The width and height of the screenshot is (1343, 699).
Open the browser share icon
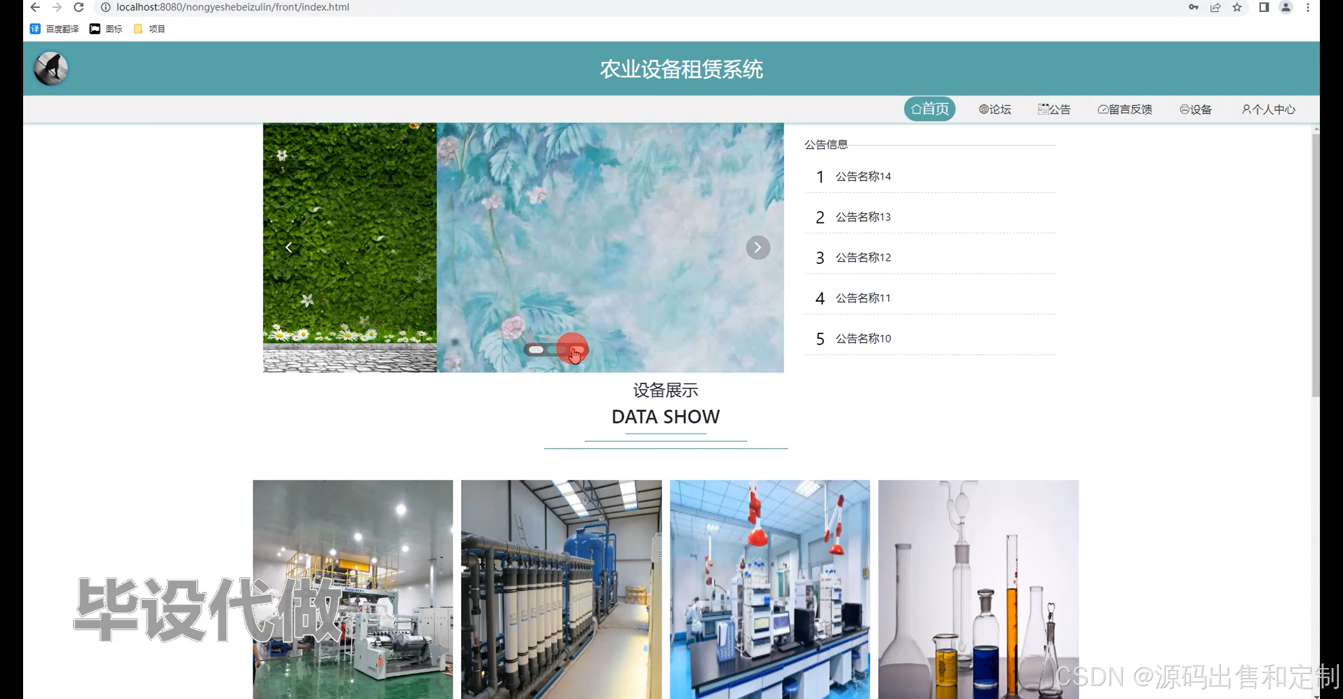(x=1215, y=7)
